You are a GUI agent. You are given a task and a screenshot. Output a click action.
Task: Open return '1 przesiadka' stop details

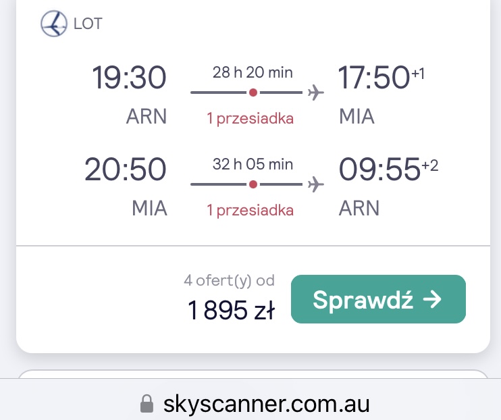250,210
